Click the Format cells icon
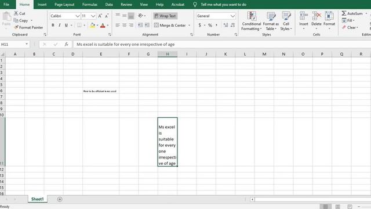Viewport: 371px width, 209px height. [x=329, y=16]
